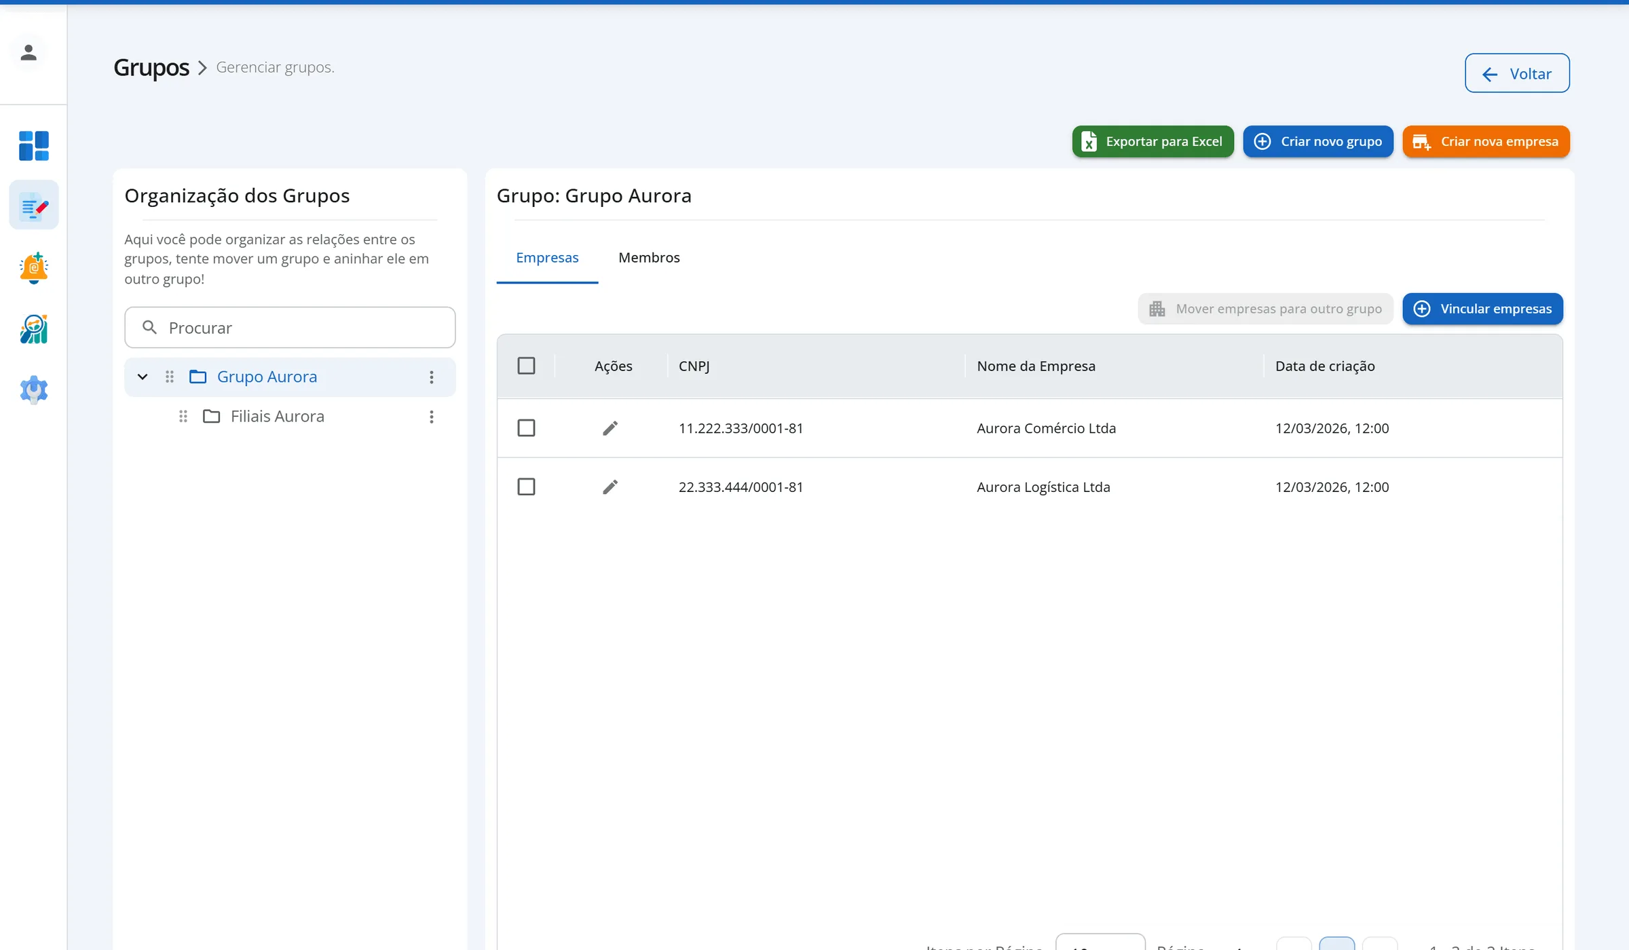Edit Aurora Logística Ltda with pencil icon
This screenshot has height=950, width=1629.
(610, 487)
